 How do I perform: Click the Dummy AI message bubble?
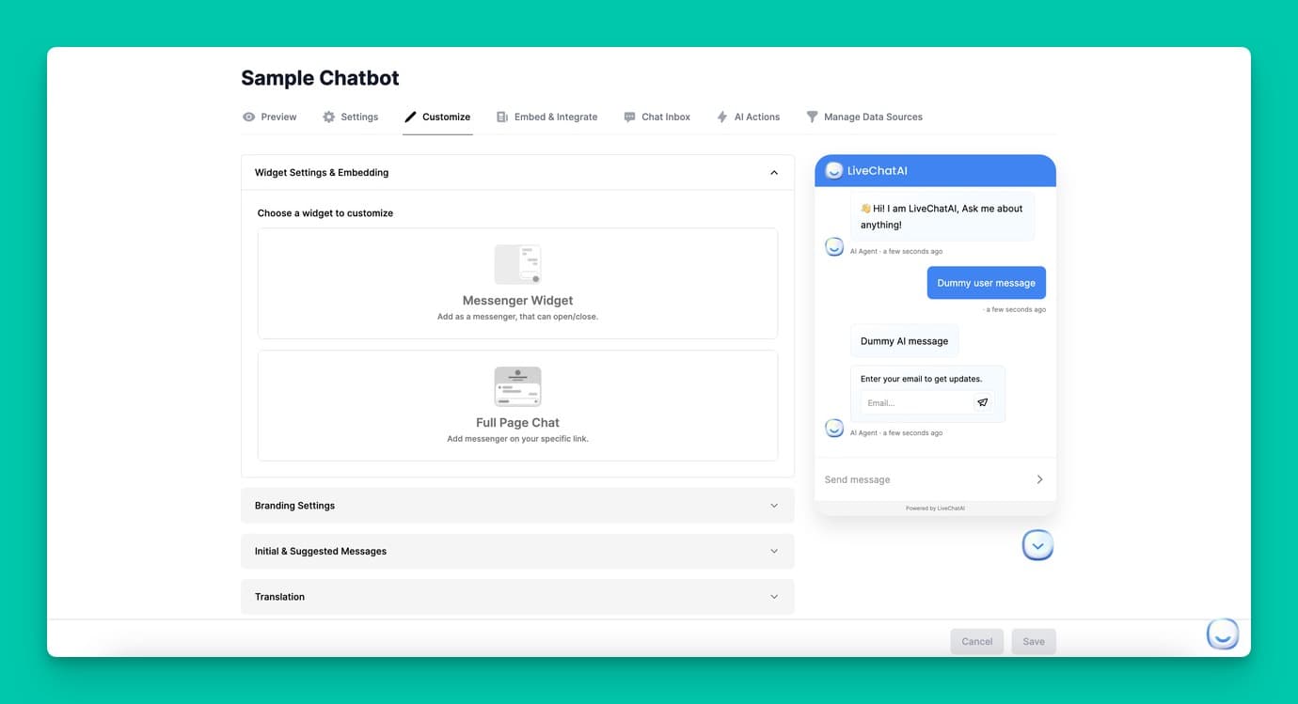(904, 341)
